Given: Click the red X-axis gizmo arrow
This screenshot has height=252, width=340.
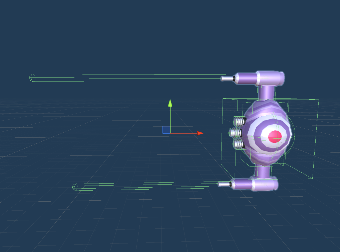Looking at the screenshot, I should click(200, 133).
